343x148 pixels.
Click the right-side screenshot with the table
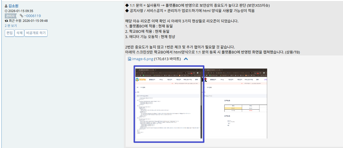click(x=236, y=106)
